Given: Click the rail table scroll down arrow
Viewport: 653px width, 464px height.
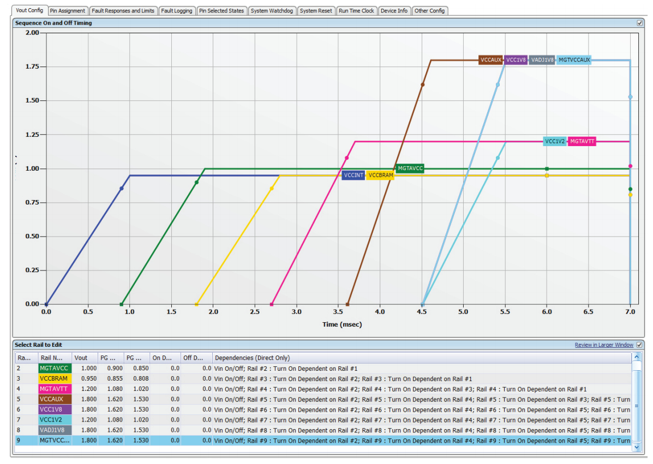Looking at the screenshot, I should [636, 447].
